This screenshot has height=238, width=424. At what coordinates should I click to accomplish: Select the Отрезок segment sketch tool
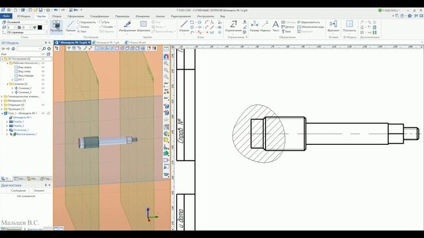[184, 26]
